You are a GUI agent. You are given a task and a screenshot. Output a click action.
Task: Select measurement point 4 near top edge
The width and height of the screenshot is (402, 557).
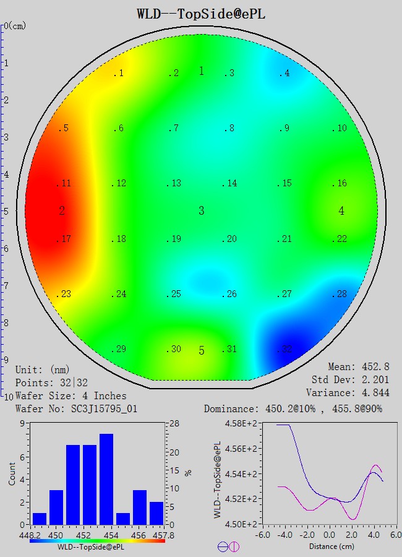[284, 74]
